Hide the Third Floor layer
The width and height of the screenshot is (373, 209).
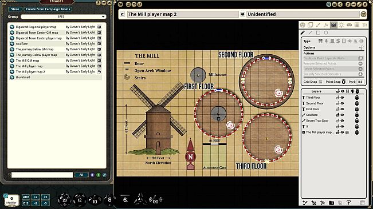pyautogui.click(x=342, y=98)
